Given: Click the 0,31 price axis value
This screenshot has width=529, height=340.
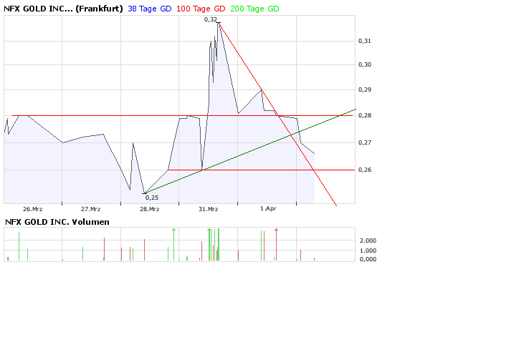Looking at the screenshot, I should tap(365, 41).
